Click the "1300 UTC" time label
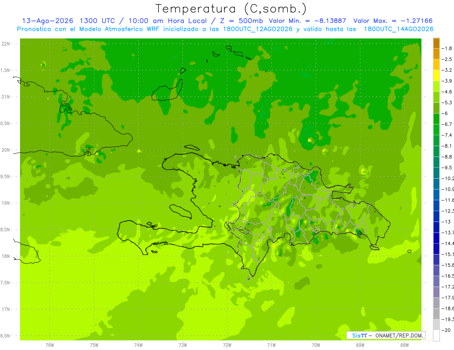Screen dimensions: 454x350 point(97,21)
